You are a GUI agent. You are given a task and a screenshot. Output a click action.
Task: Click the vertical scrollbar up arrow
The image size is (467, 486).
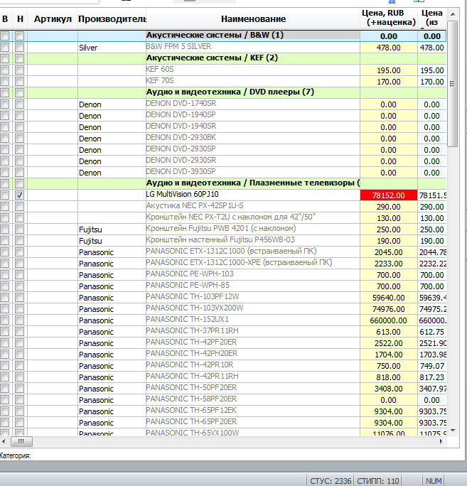(x=453, y=14)
